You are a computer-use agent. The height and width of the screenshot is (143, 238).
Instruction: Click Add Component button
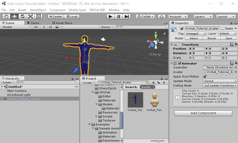(203, 113)
